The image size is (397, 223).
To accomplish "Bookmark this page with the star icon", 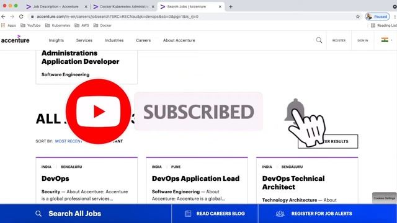I will pos(358,17).
